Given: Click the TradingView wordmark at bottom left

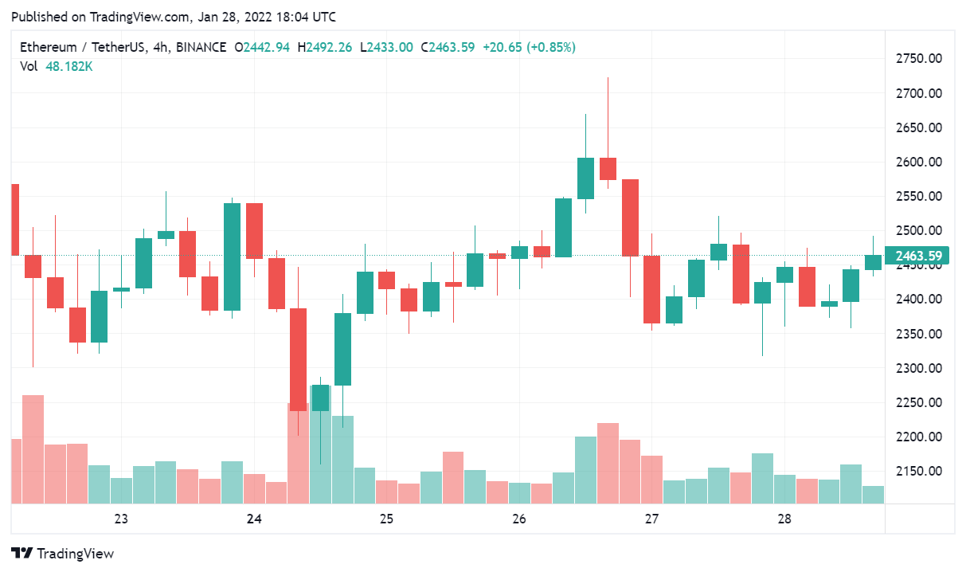Looking at the screenshot, I should (76, 554).
